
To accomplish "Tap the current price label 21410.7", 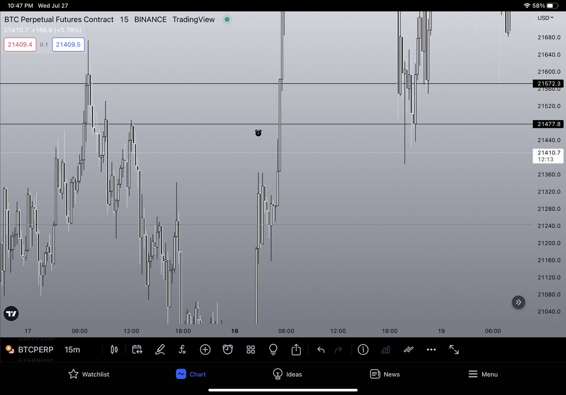I will [549, 156].
